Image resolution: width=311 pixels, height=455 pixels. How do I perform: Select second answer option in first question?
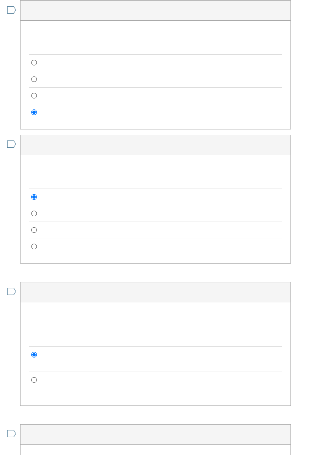[x=34, y=79]
